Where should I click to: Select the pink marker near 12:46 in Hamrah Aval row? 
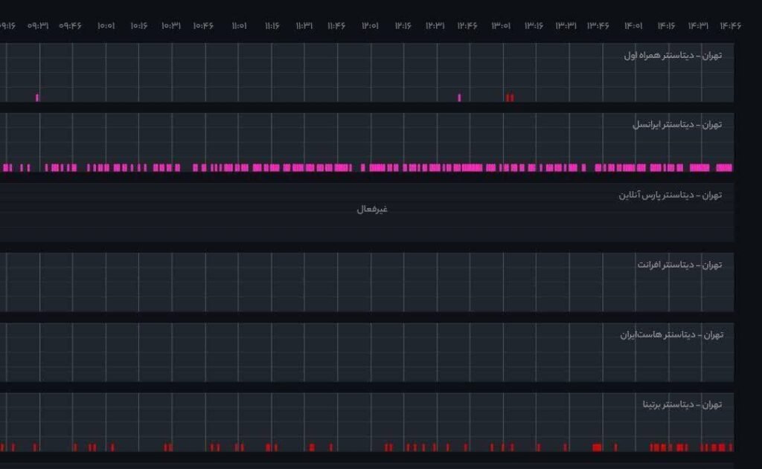pyautogui.click(x=459, y=97)
